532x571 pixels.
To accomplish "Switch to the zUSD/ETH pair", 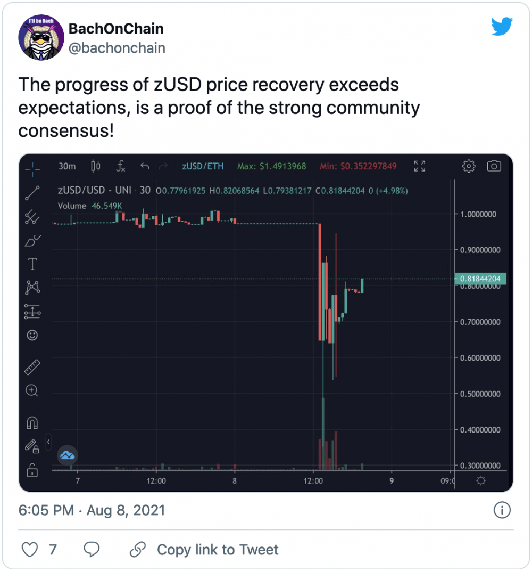I will [203, 166].
